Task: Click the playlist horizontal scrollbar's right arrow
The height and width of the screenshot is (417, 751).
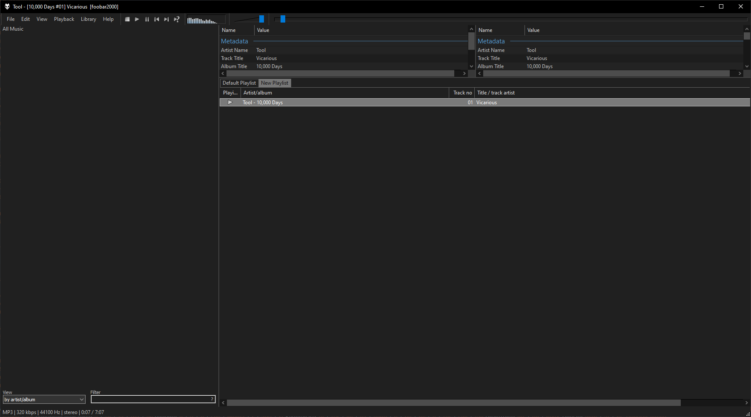Action: pyautogui.click(x=746, y=403)
